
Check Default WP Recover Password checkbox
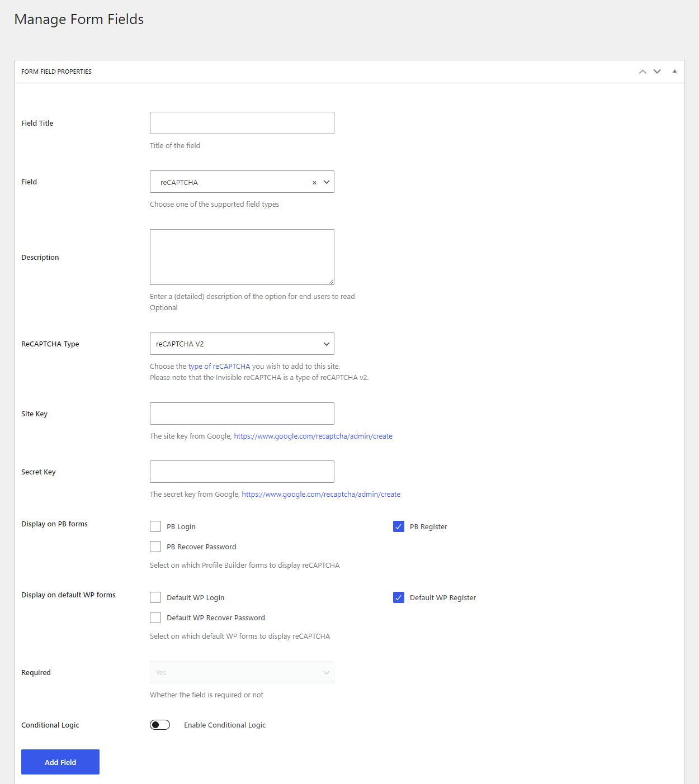(x=155, y=617)
